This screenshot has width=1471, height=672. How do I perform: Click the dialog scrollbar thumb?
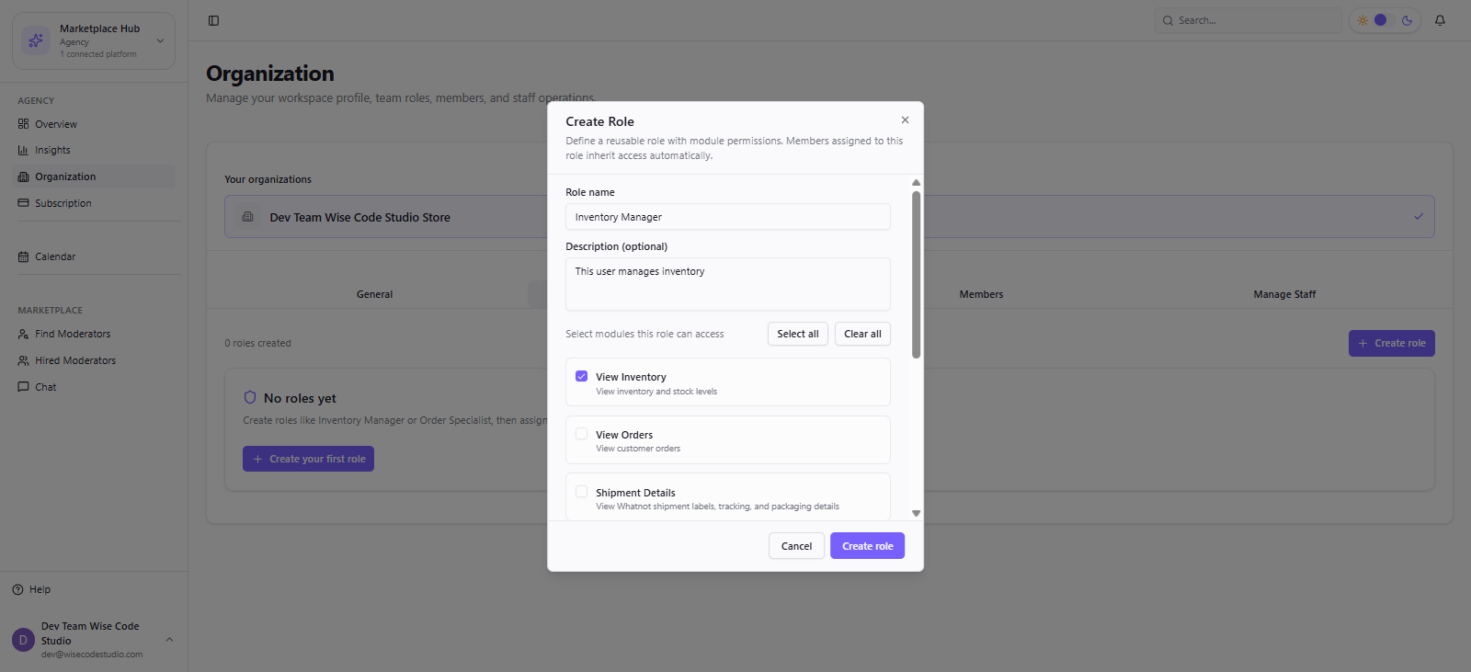pos(916,274)
